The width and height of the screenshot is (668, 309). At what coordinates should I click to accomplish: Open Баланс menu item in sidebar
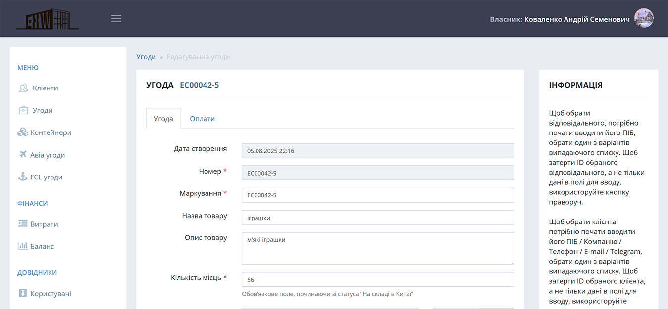42,246
